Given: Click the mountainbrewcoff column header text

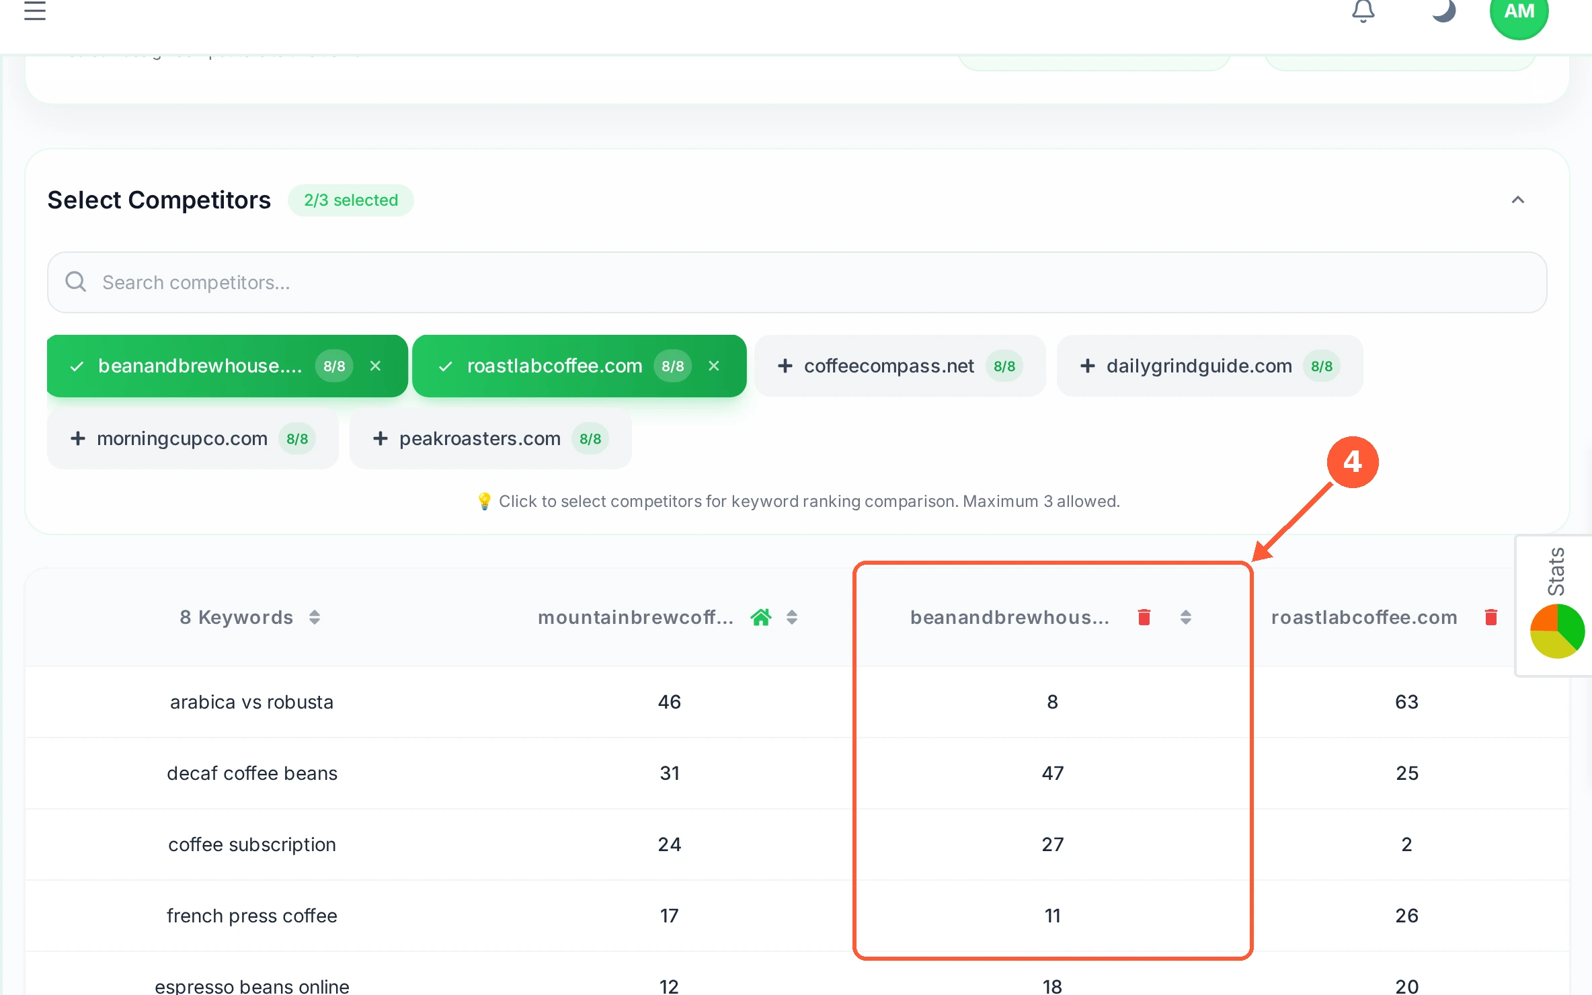Looking at the screenshot, I should click(635, 617).
